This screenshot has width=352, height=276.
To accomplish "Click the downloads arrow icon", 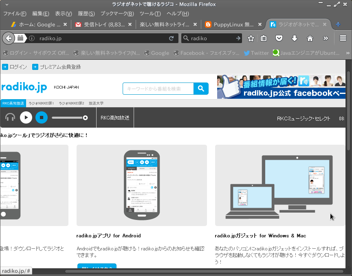I will click(x=294, y=38).
